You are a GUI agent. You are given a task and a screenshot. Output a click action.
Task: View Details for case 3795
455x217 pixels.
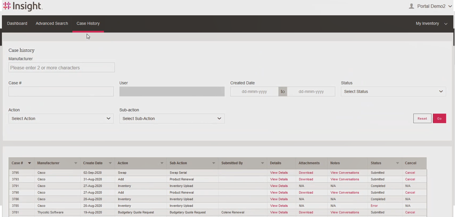279,173
